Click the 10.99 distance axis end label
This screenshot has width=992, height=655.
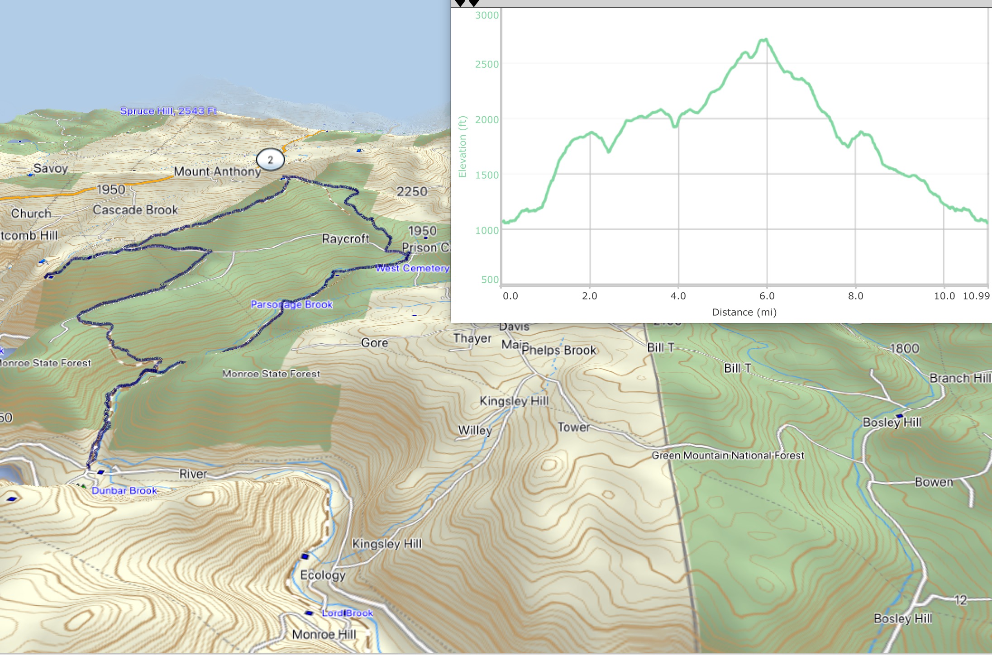(x=976, y=296)
